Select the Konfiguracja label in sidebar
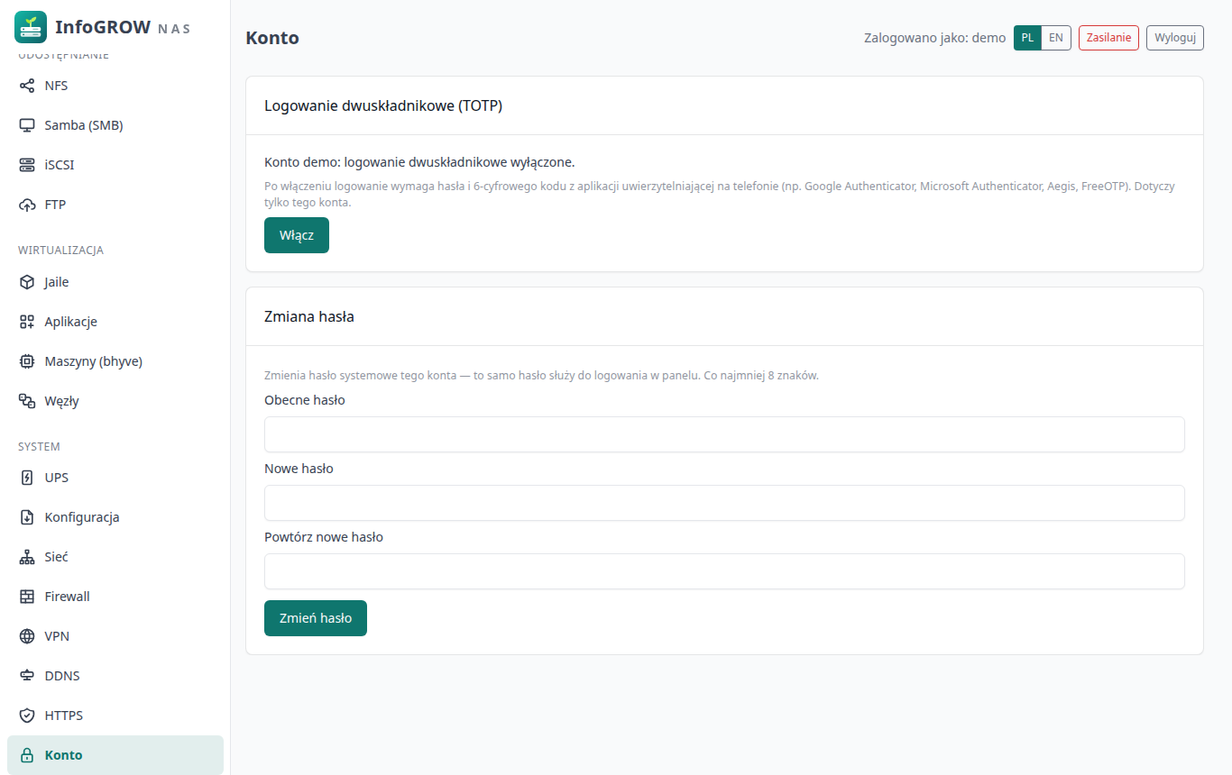The width and height of the screenshot is (1232, 775). tap(82, 517)
